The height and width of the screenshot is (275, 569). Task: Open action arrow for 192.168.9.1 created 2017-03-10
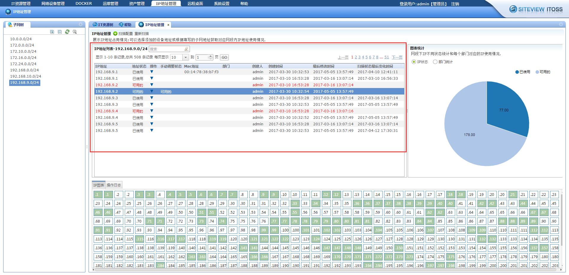[152, 78]
